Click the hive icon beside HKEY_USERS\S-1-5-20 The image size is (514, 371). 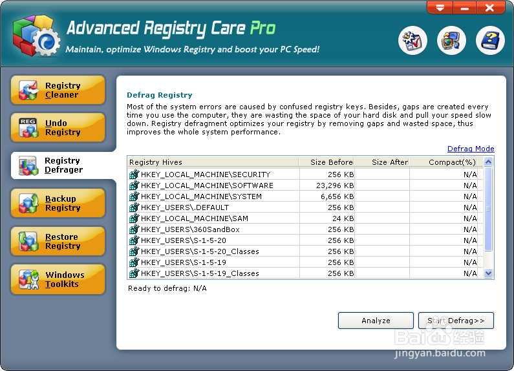click(x=134, y=240)
